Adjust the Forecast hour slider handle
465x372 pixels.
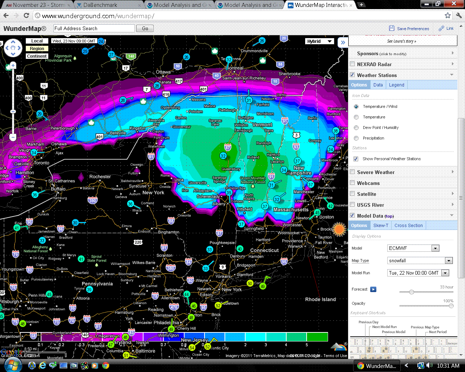click(x=411, y=292)
